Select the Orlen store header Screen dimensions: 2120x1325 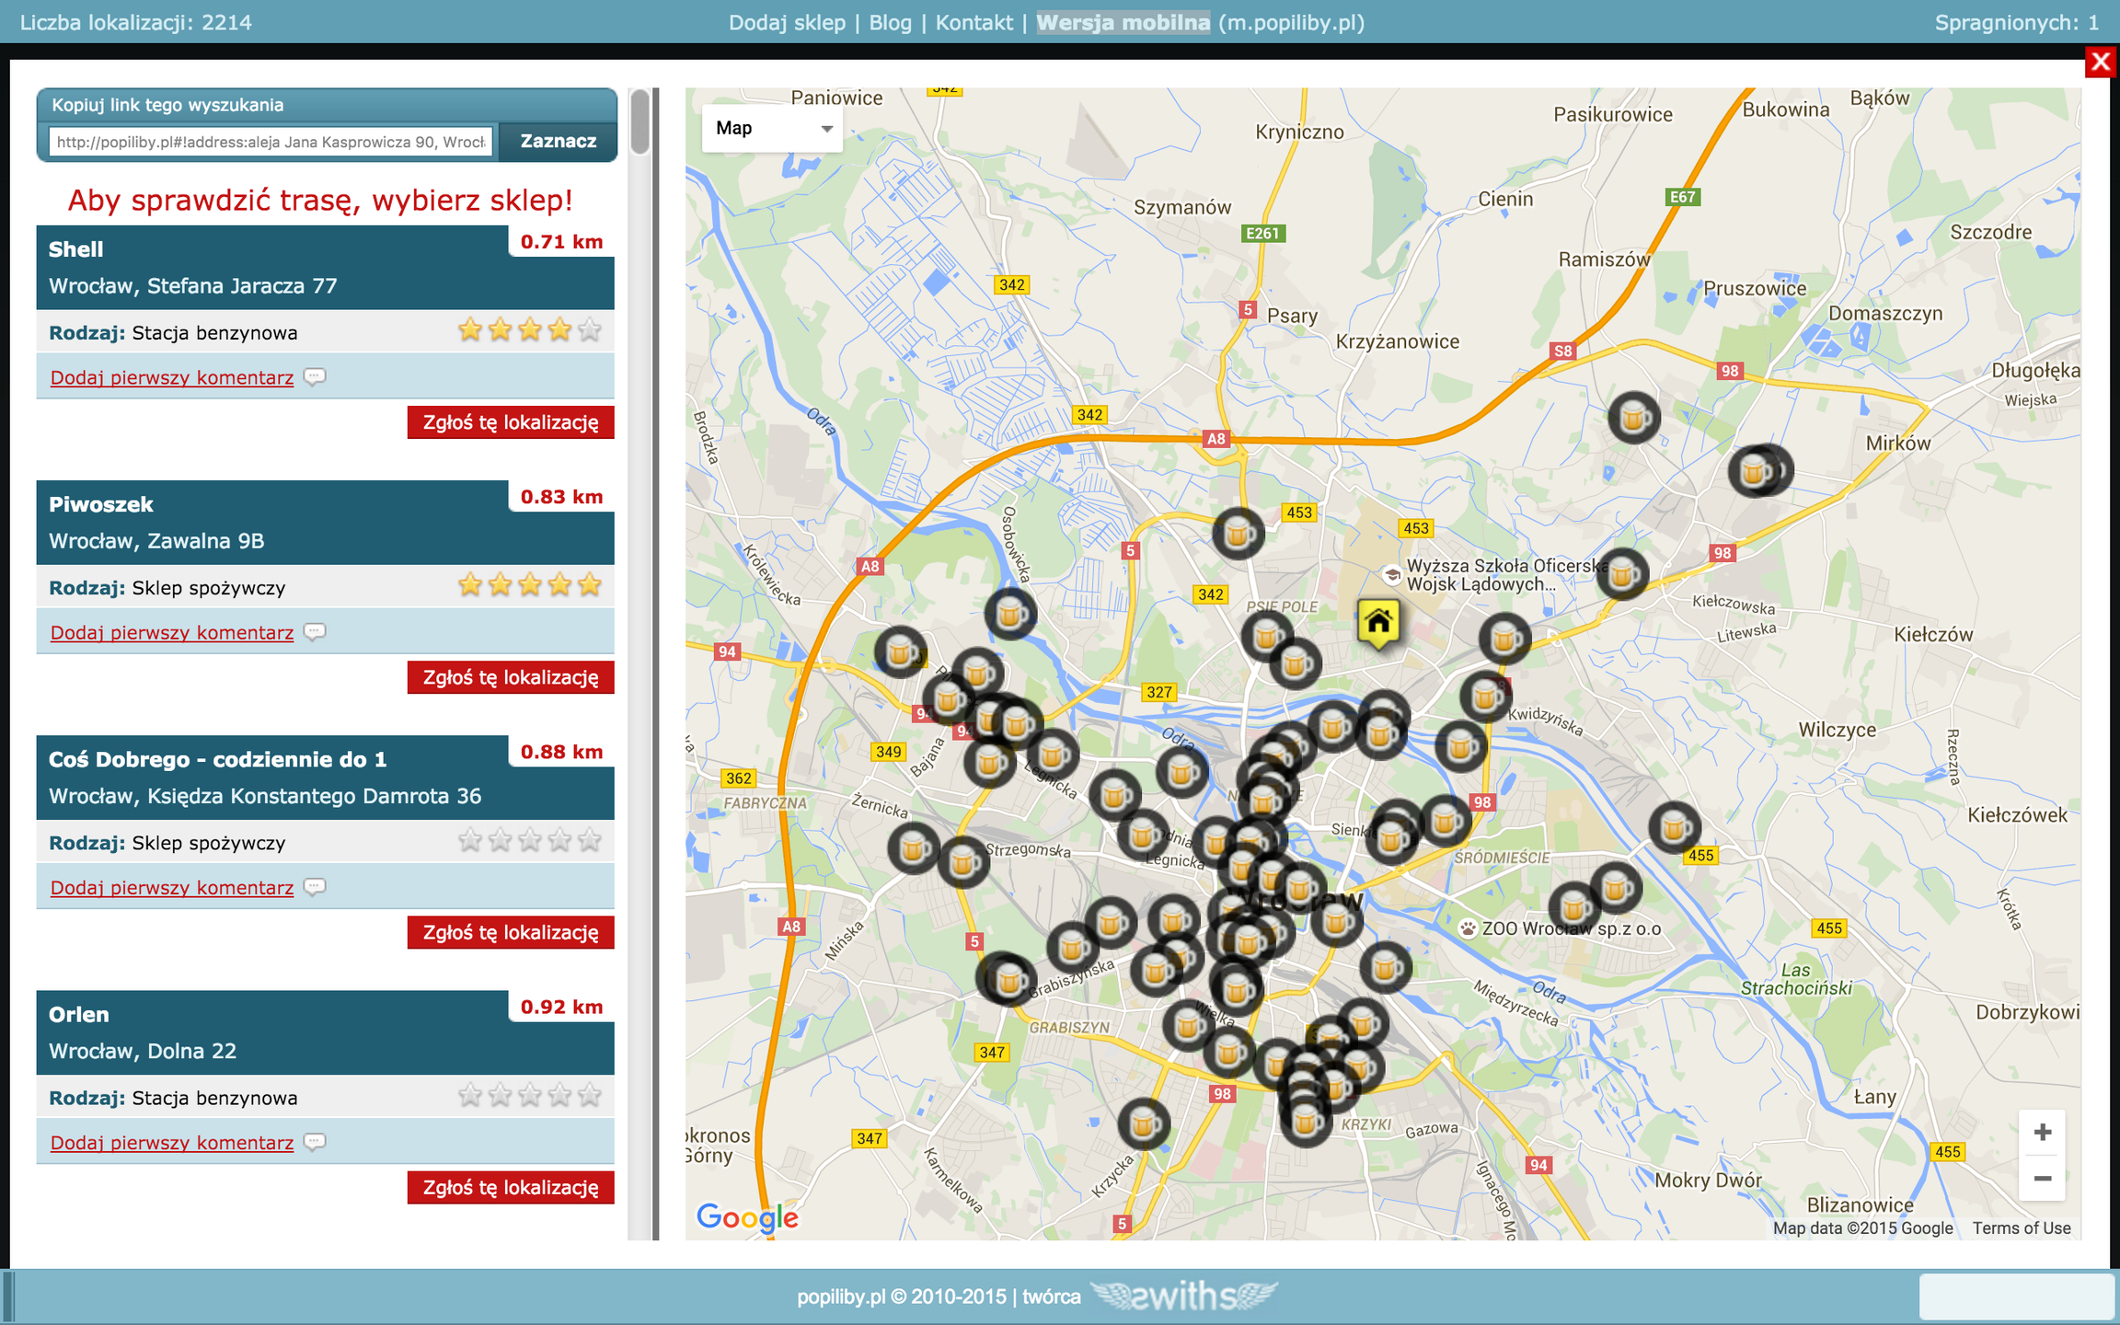[x=326, y=1032]
